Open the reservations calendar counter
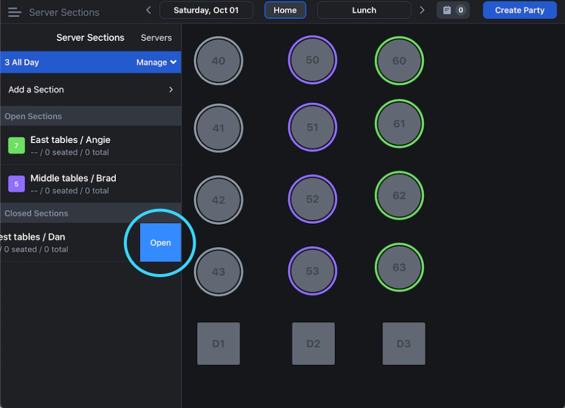 pos(453,10)
